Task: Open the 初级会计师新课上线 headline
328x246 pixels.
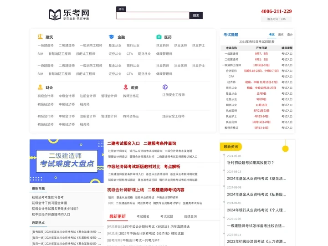Action: pyautogui.click(x=126, y=190)
